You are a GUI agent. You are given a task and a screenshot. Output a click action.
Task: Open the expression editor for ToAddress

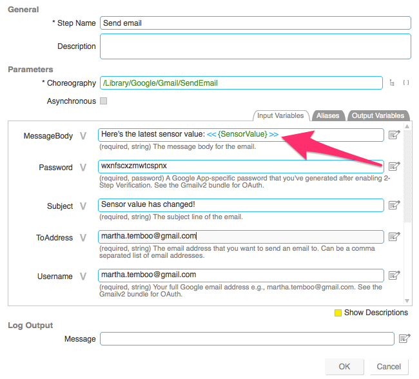(395, 237)
